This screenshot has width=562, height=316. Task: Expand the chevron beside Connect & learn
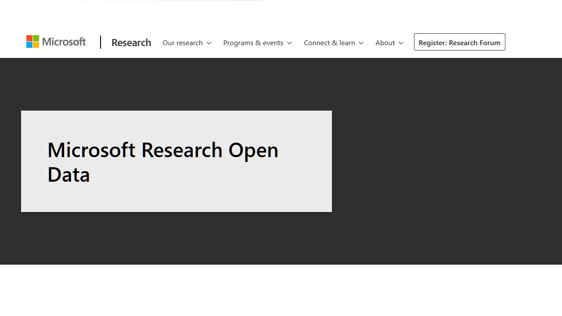coord(361,43)
